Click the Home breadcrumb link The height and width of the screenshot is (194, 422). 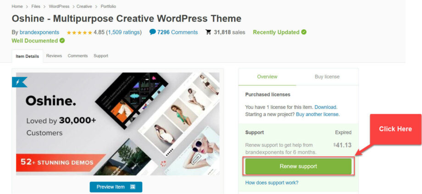pos(17,6)
